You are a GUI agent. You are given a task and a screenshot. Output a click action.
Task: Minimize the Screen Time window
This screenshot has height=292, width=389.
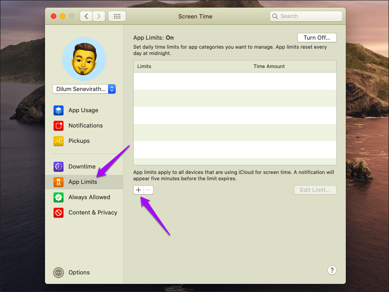(63, 16)
